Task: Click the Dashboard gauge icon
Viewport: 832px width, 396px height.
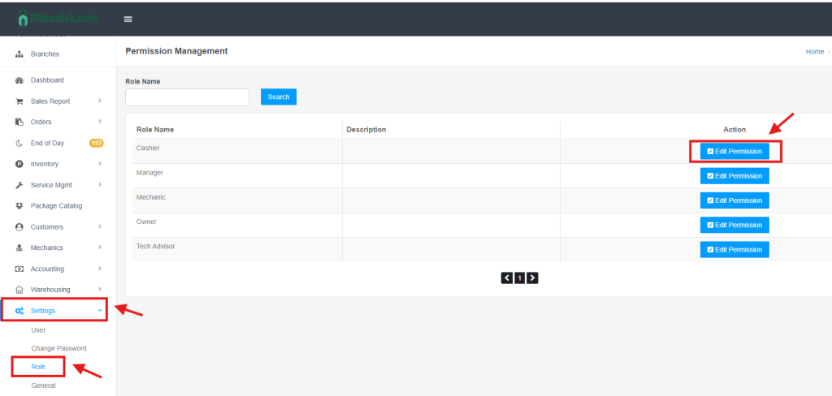Action: (19, 80)
